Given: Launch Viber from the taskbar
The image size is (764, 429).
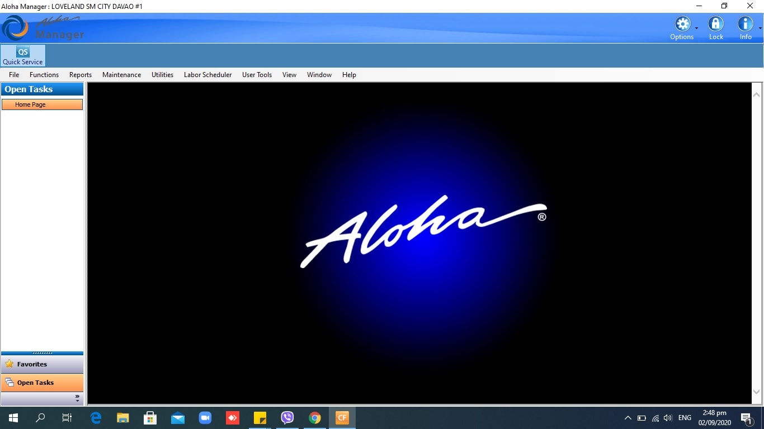Looking at the screenshot, I should tap(287, 418).
